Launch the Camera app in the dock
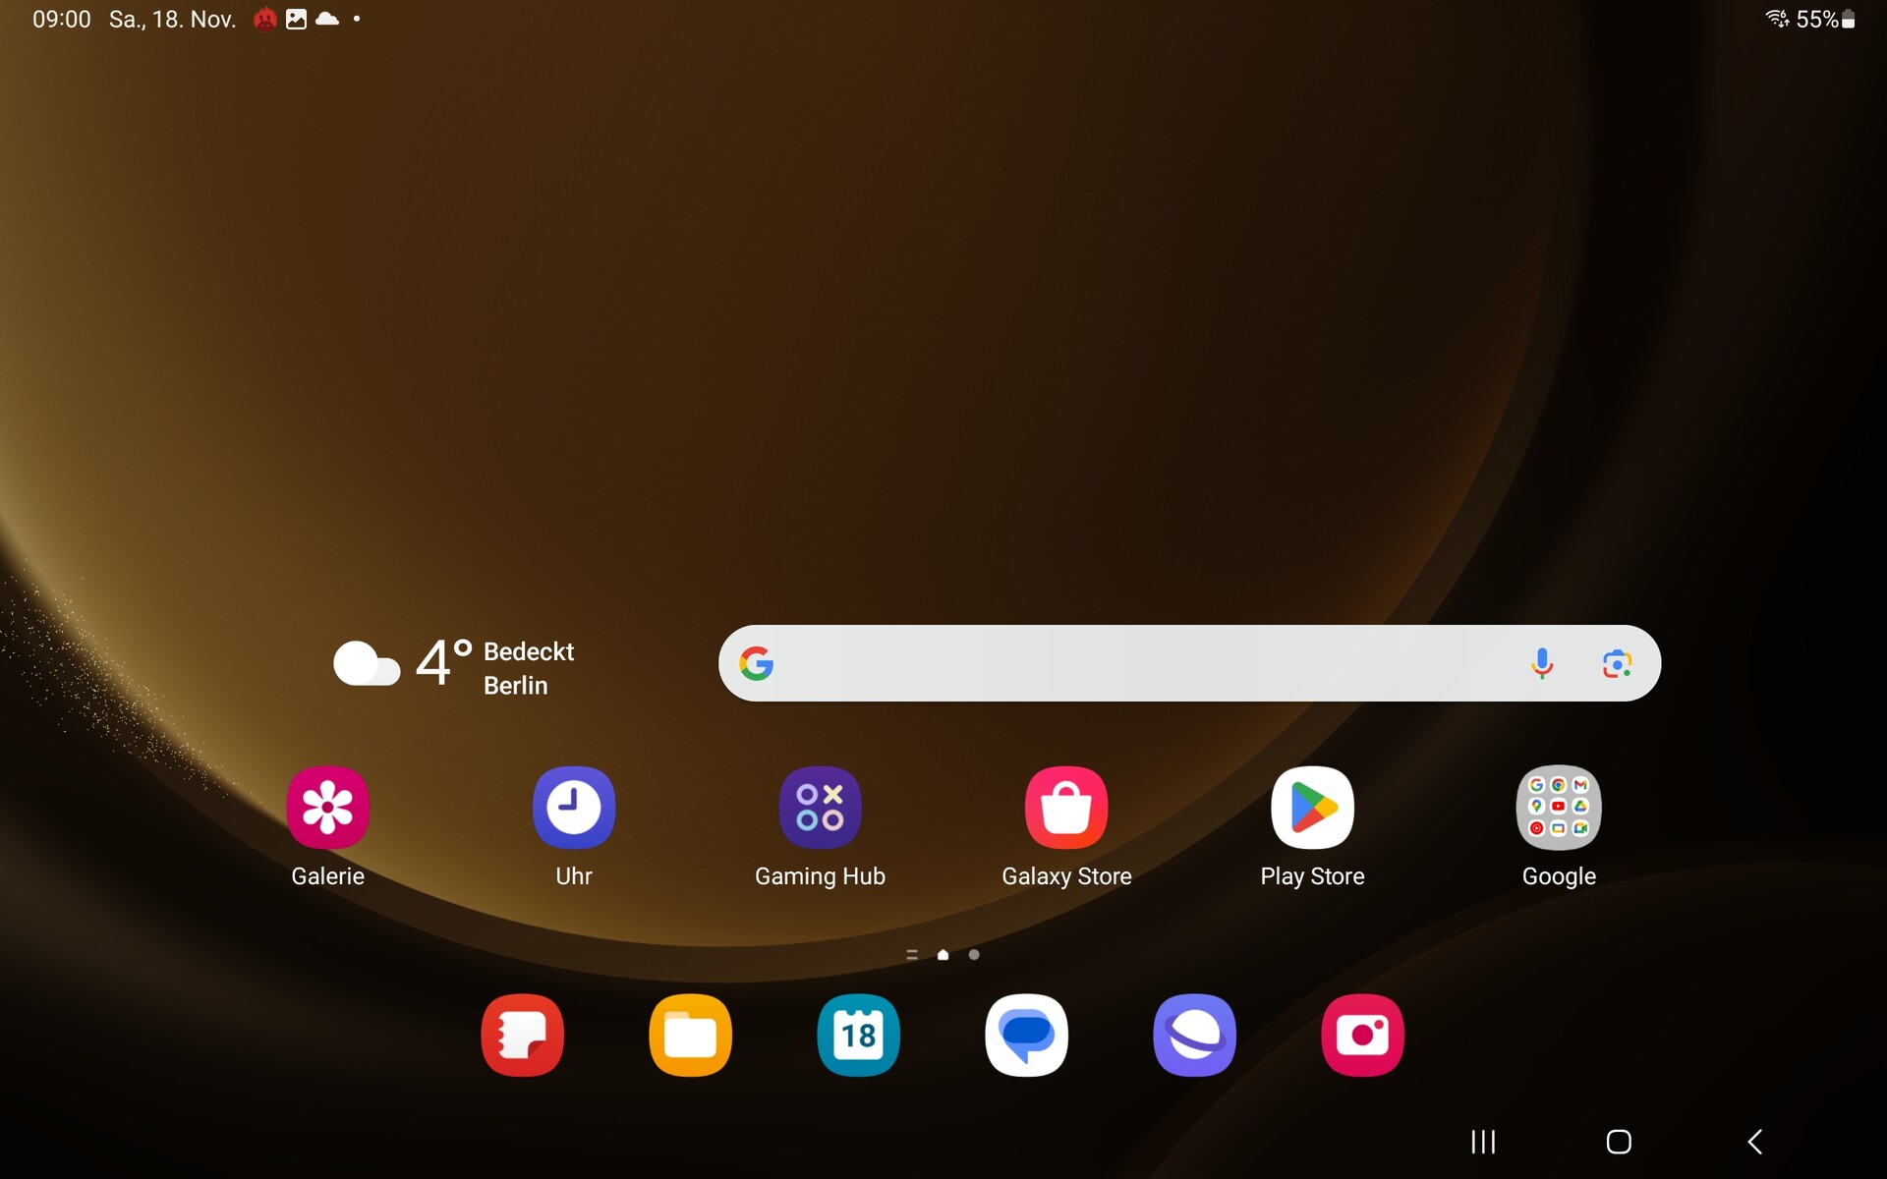The height and width of the screenshot is (1179, 1887). [x=1362, y=1036]
